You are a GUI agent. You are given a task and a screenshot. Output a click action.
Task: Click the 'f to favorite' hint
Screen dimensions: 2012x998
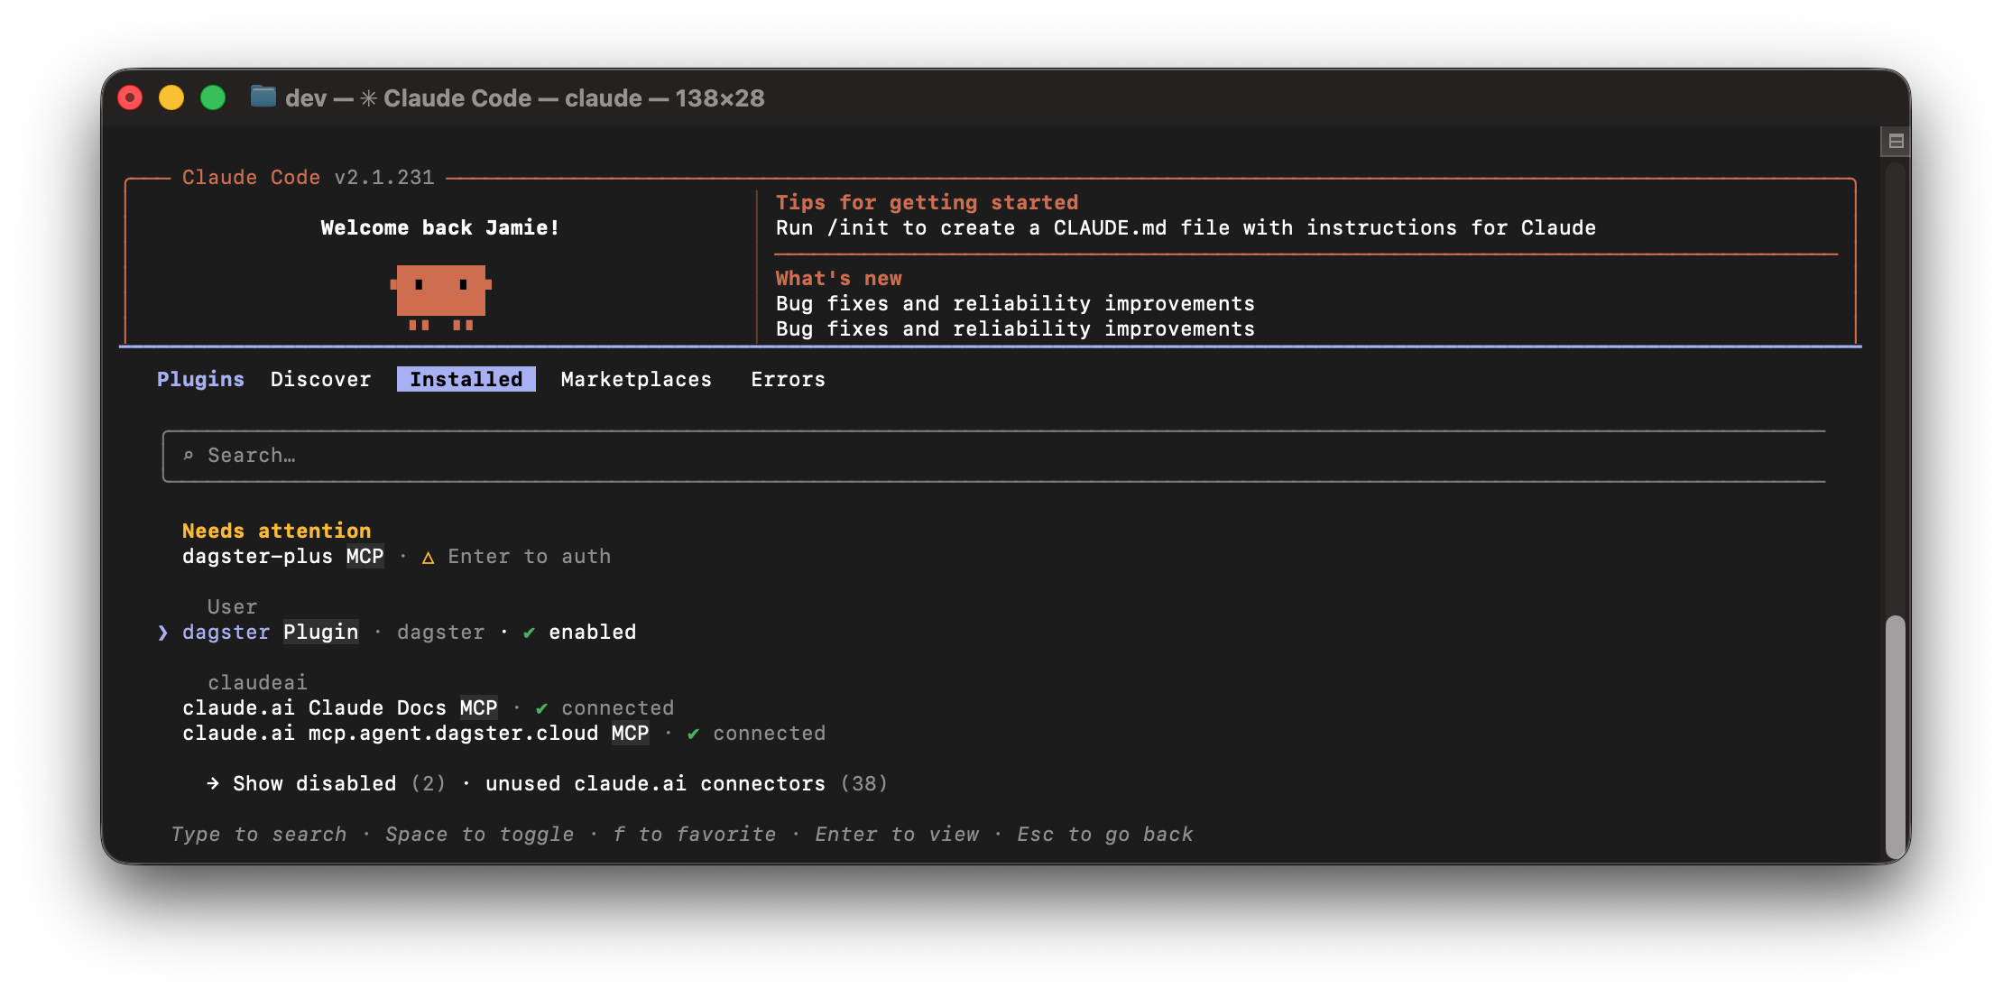tap(694, 834)
